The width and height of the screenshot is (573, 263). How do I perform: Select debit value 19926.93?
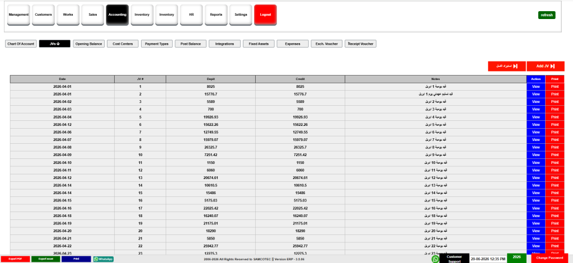tap(210, 117)
